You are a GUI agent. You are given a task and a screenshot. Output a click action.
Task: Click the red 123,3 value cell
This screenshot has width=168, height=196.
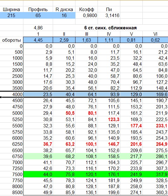click(x=109, y=119)
